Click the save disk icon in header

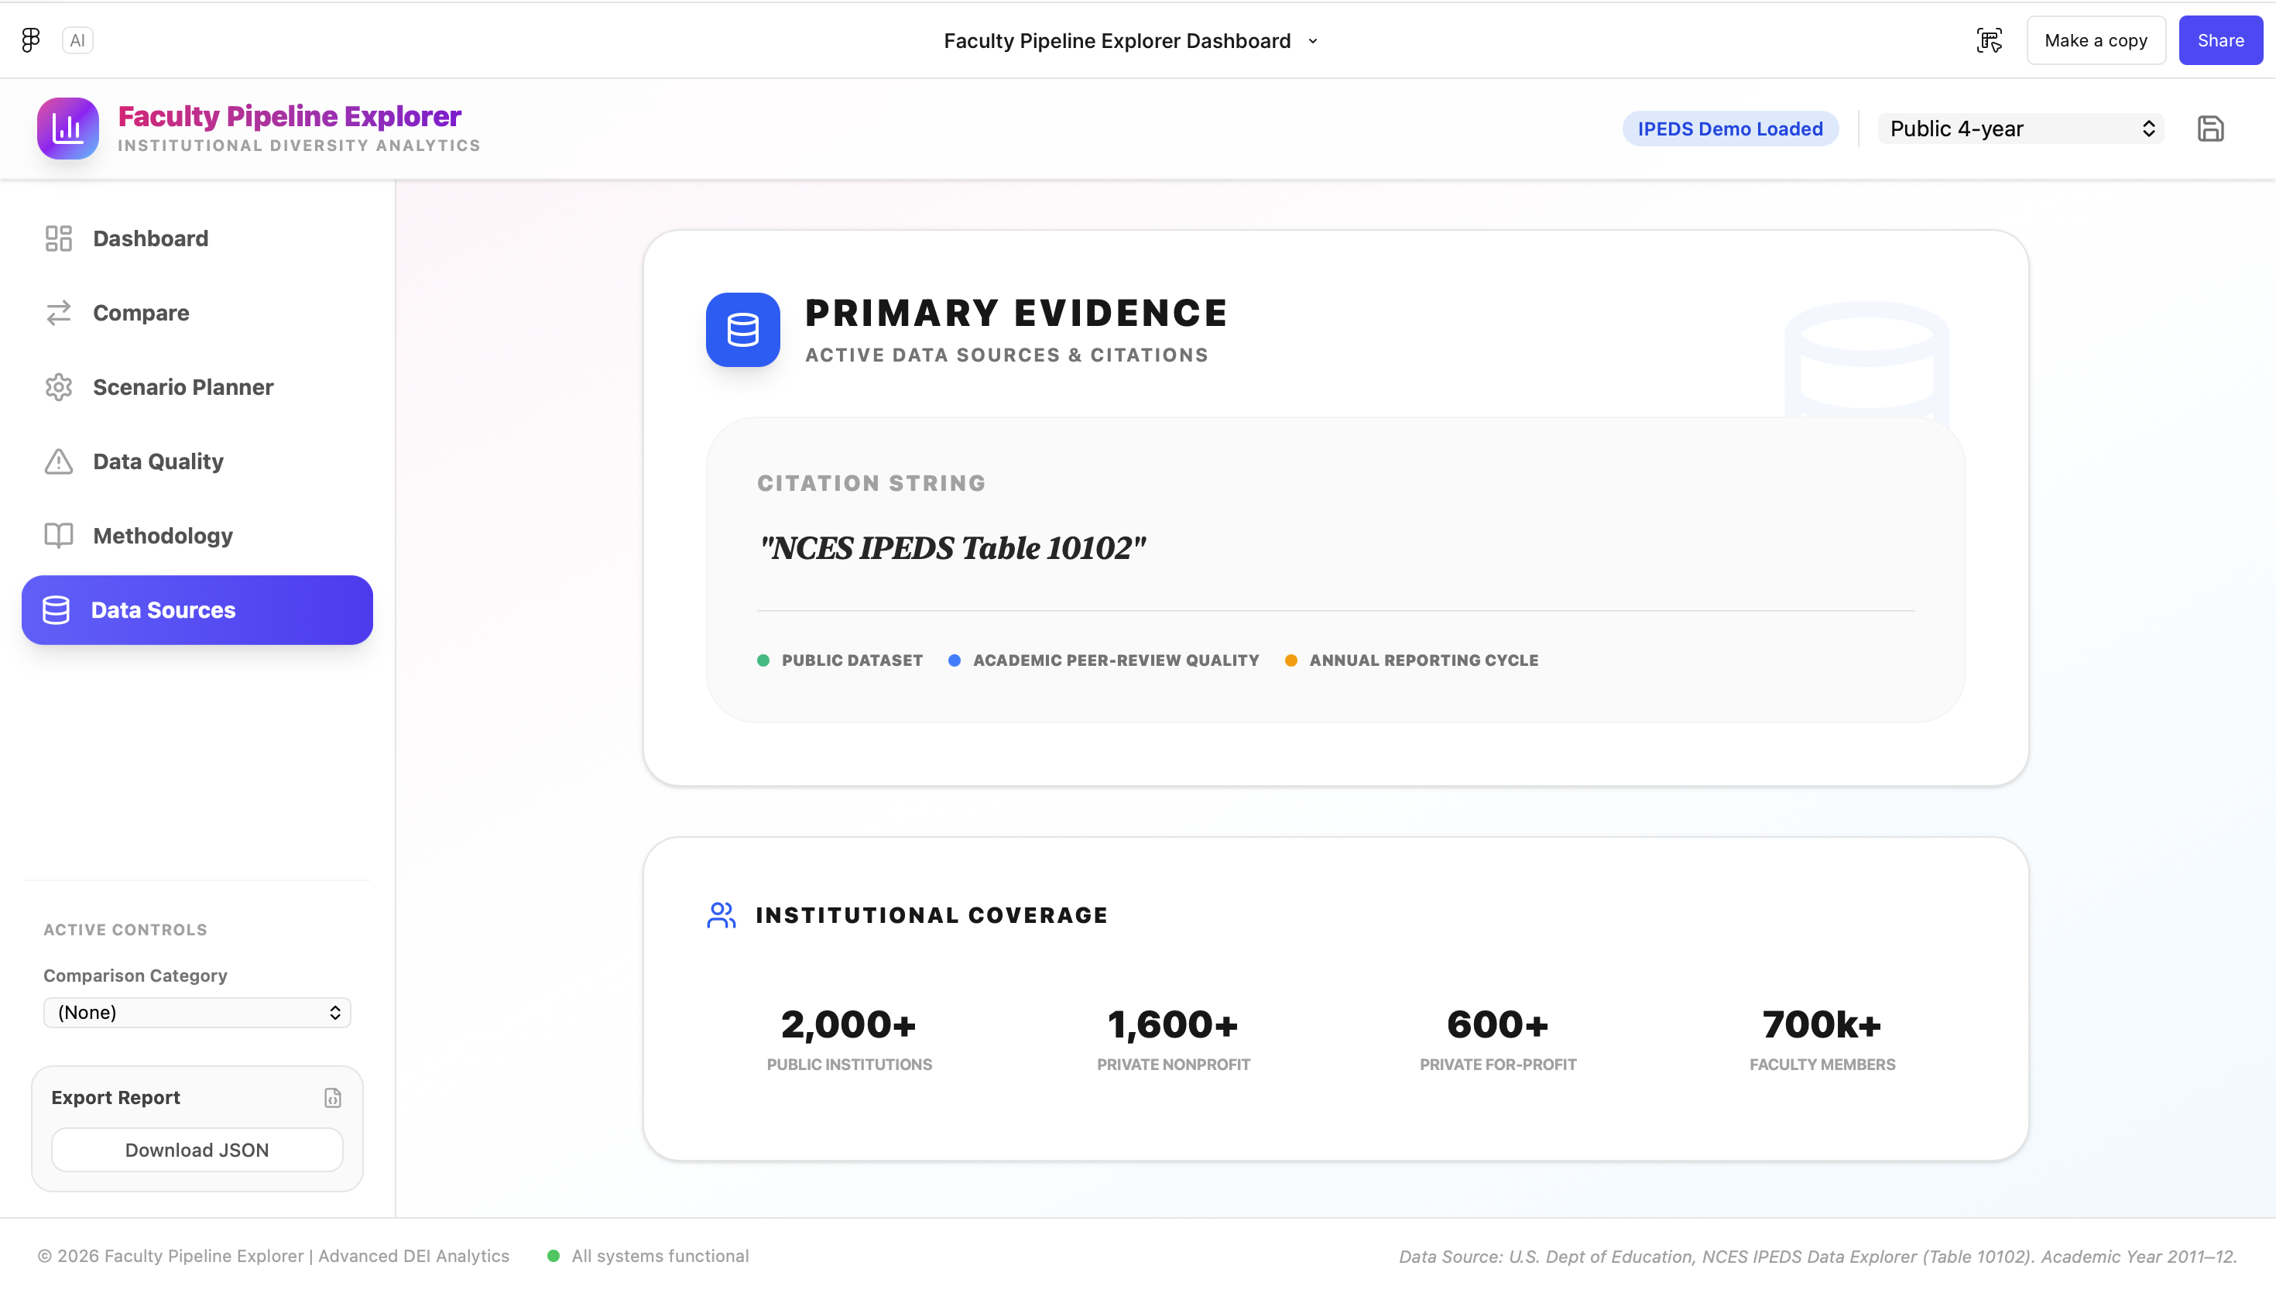pos(2209,129)
